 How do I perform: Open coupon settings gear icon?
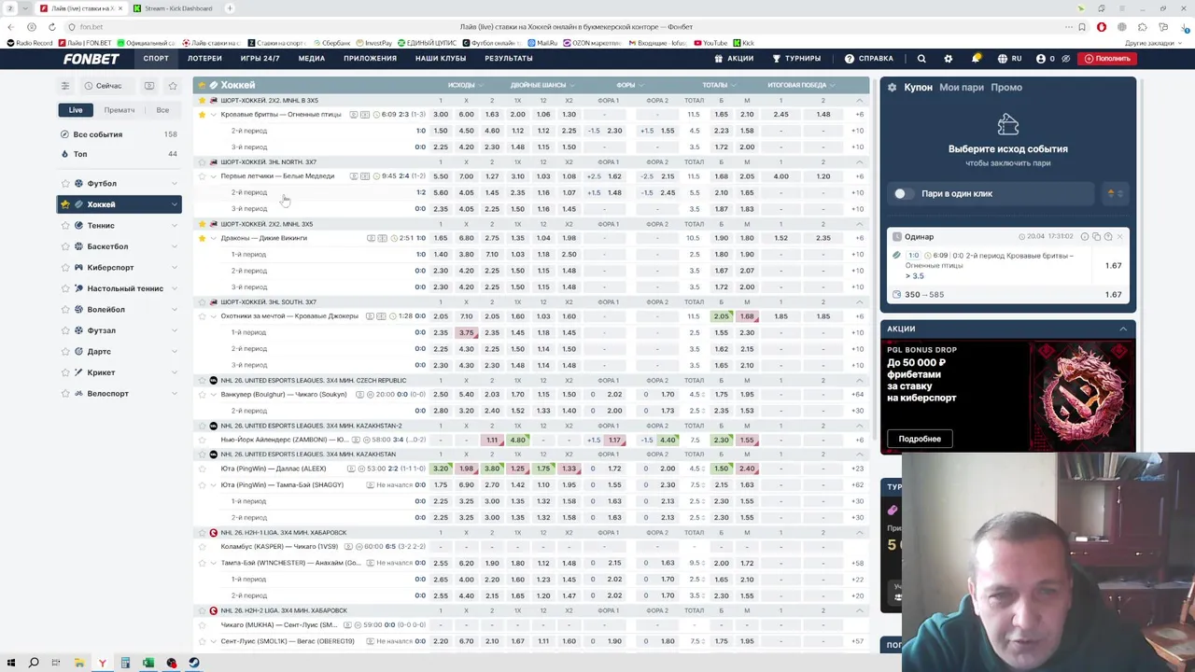click(x=893, y=87)
